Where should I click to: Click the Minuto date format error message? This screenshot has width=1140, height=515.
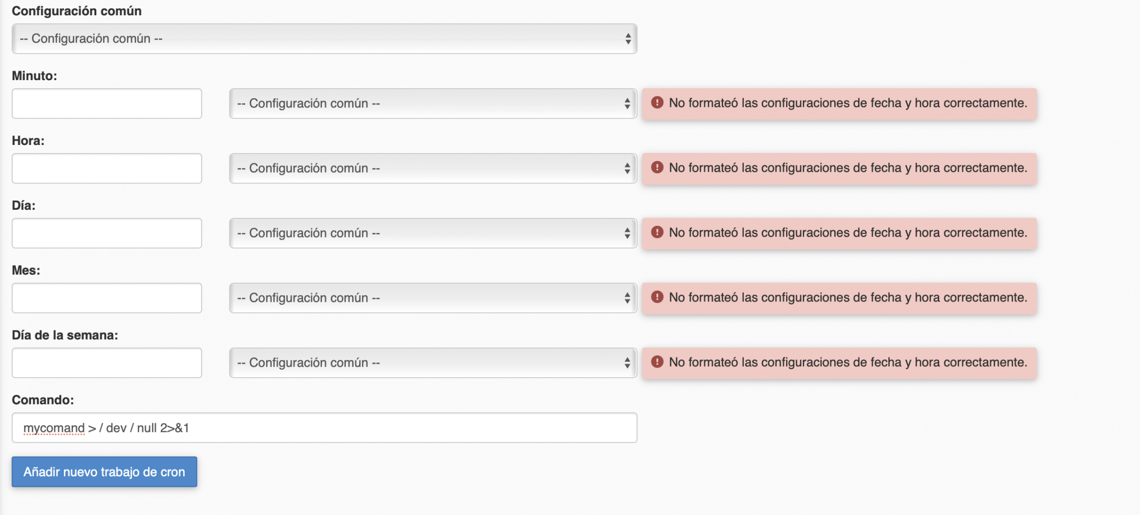tap(848, 103)
